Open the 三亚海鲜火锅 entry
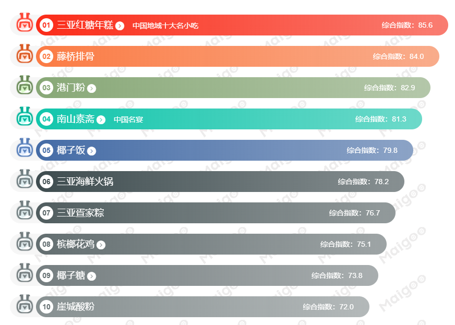This screenshot has height=325, width=455. (85, 182)
